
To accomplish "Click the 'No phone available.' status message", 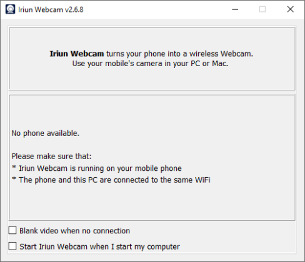I will pyautogui.click(x=46, y=133).
